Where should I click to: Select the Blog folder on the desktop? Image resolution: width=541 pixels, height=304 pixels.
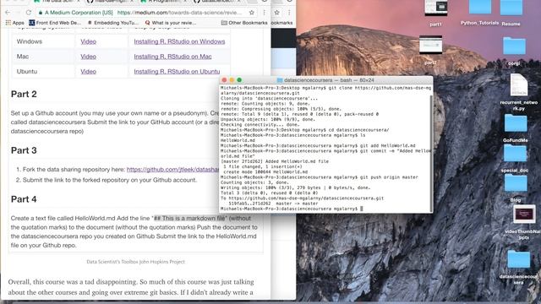516,187
